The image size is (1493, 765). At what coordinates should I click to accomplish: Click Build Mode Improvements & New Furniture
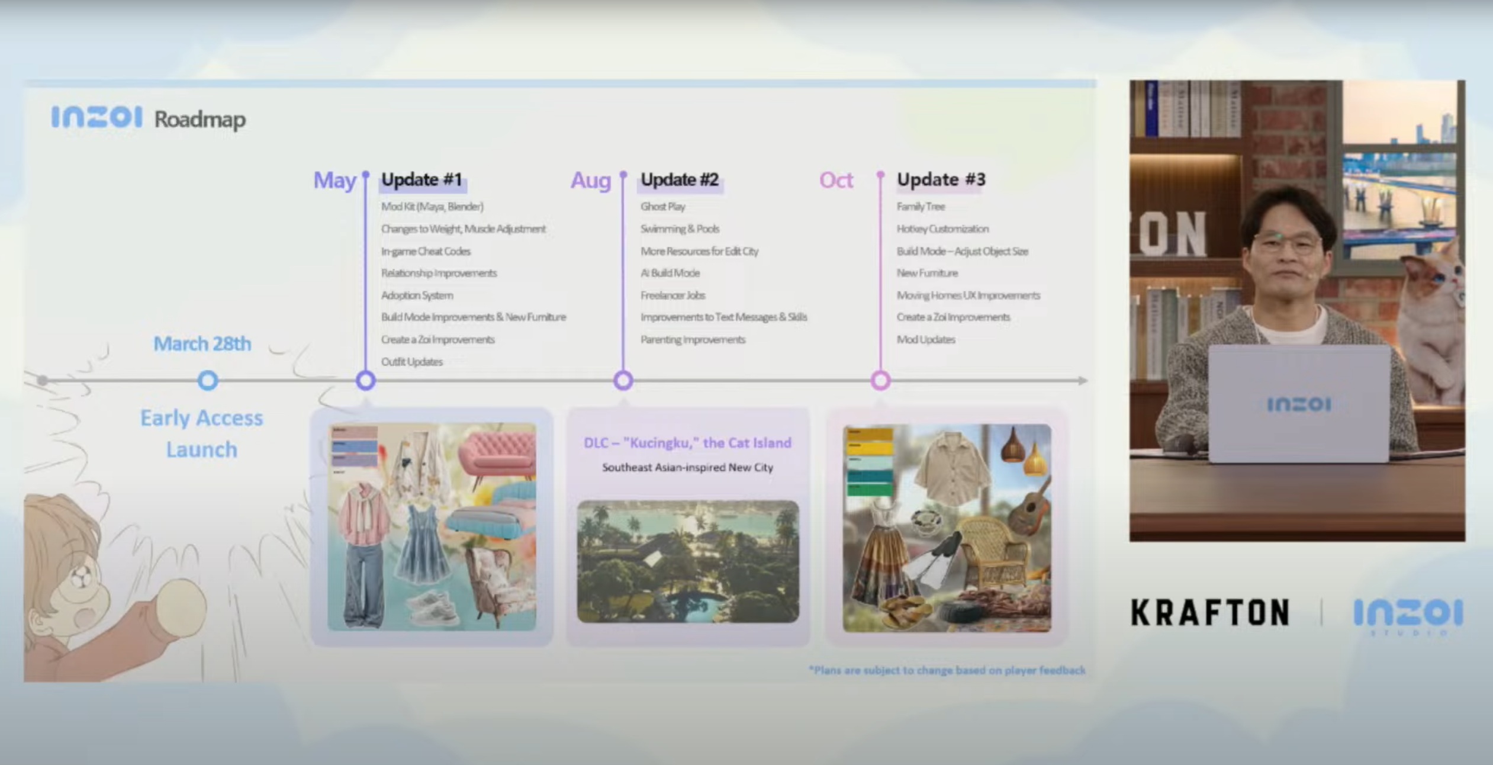474,317
